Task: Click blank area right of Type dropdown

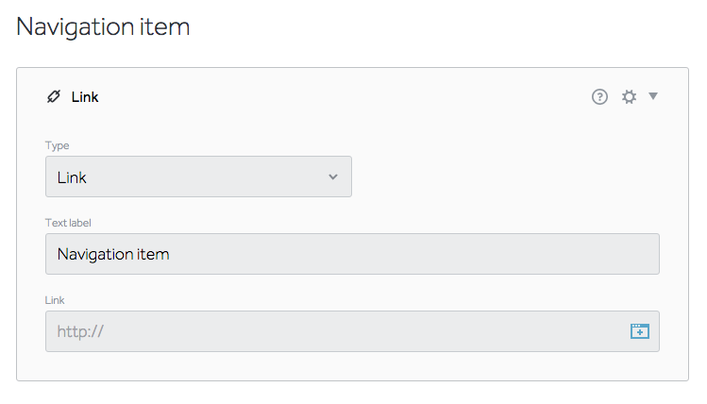Action: [500, 177]
